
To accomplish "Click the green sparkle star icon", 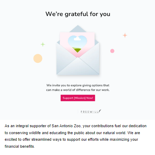I will [43, 44].
